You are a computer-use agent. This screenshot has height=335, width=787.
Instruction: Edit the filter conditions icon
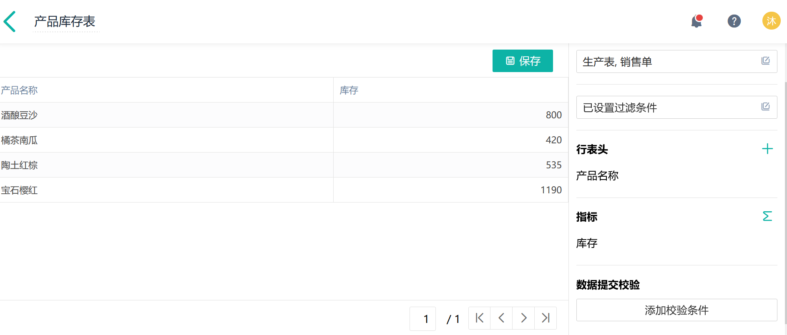point(765,107)
